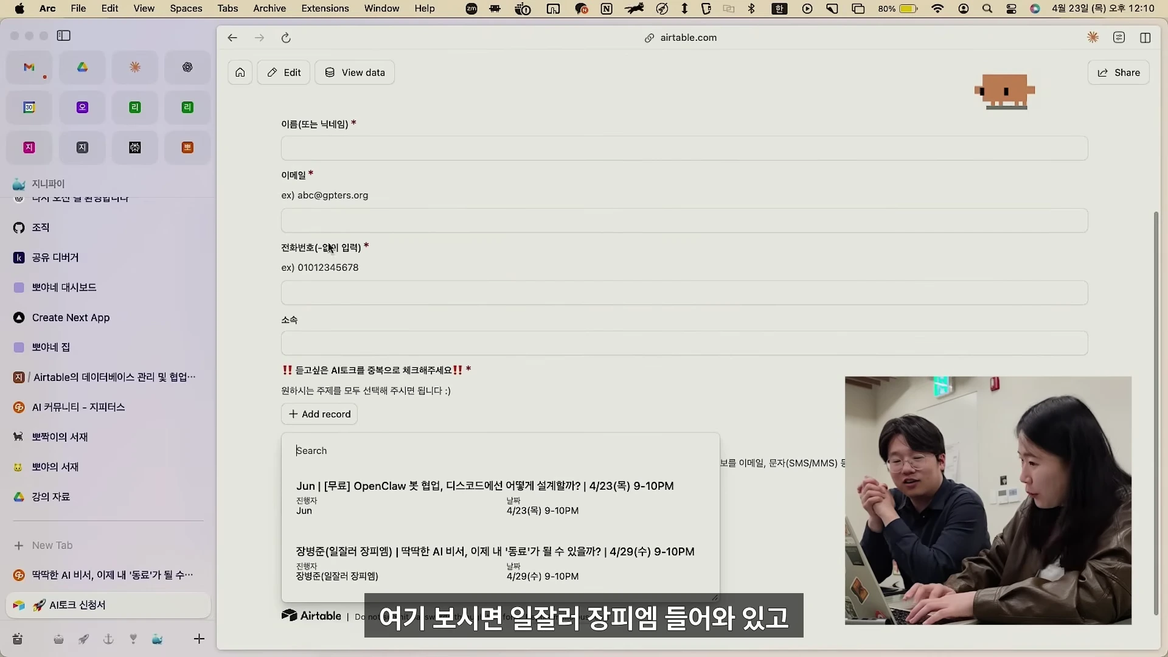Screen dimensions: 1168x657
Task: Open the 딱딱한 AI 비서 tab
Action: pyautogui.click(x=108, y=575)
